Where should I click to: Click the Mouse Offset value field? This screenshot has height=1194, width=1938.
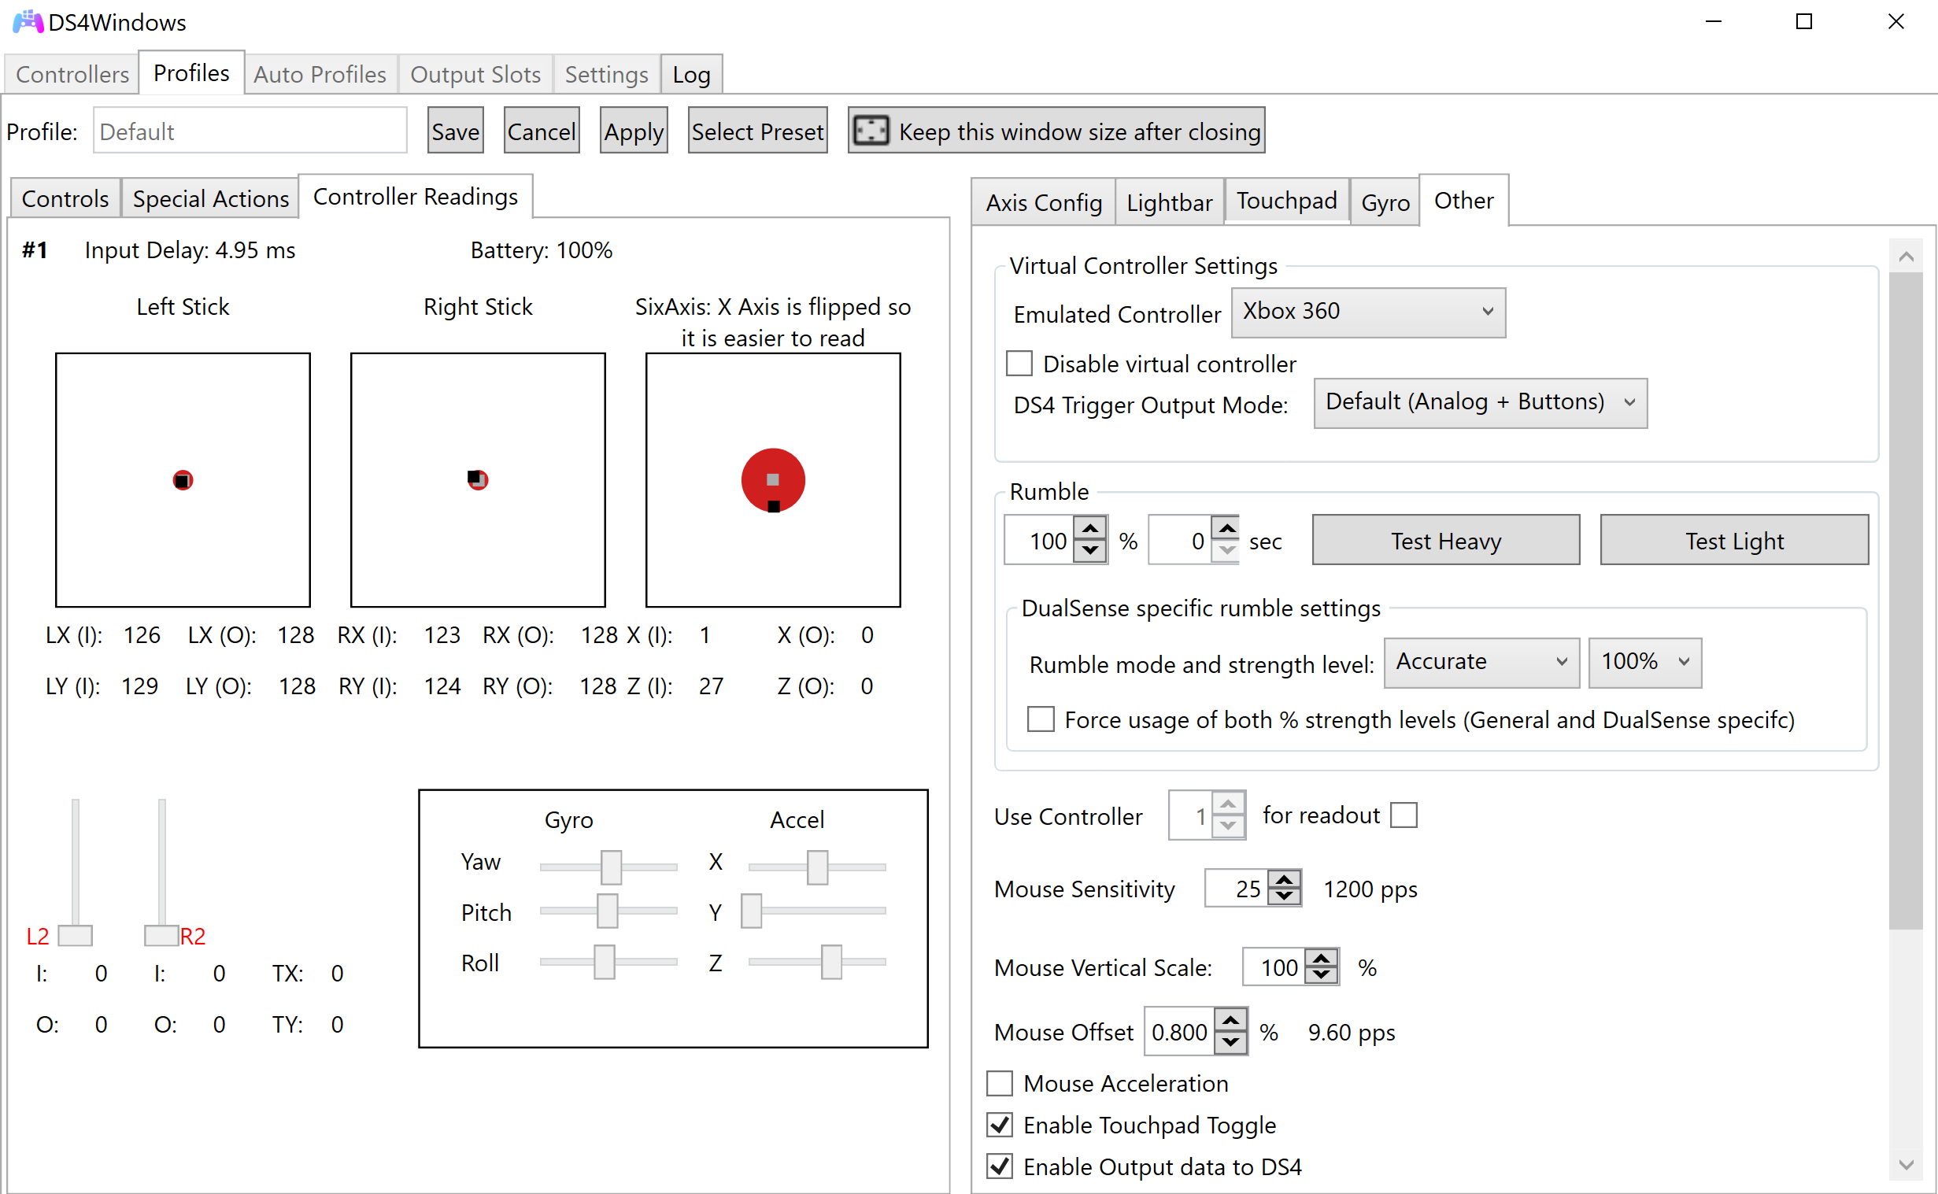1180,1031
